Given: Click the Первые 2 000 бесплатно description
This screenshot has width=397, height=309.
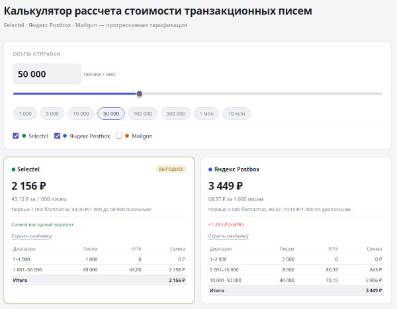Looking at the screenshot, I should pyautogui.click(x=279, y=210).
